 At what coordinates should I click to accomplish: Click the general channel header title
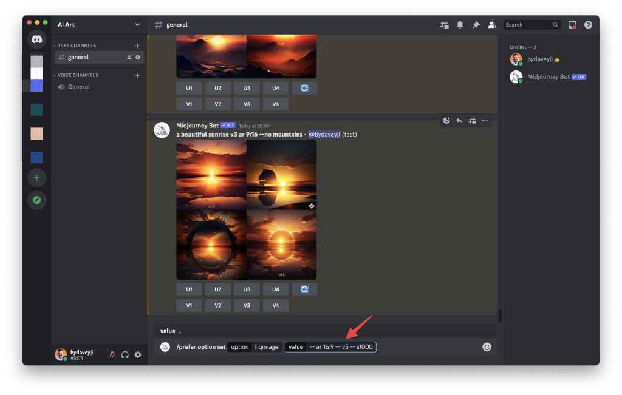pyautogui.click(x=177, y=25)
